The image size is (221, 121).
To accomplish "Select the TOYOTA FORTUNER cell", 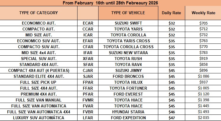I will [128, 88].
